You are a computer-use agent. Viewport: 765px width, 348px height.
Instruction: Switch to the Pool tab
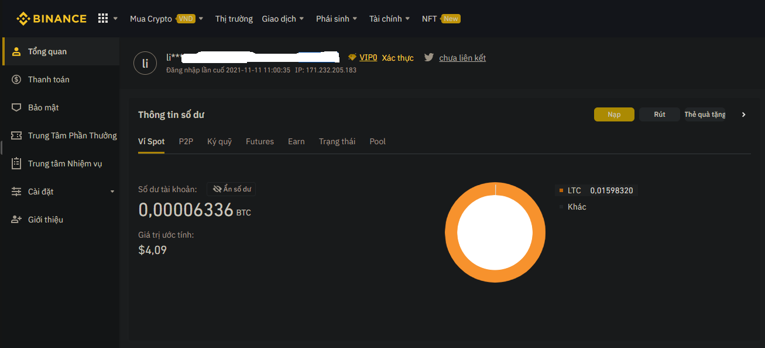click(x=378, y=142)
